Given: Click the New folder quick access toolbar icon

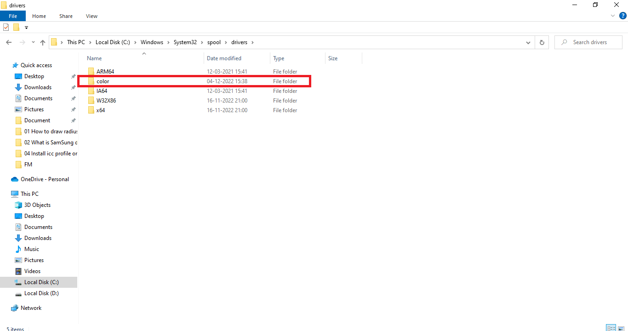Looking at the screenshot, I should click(x=16, y=27).
